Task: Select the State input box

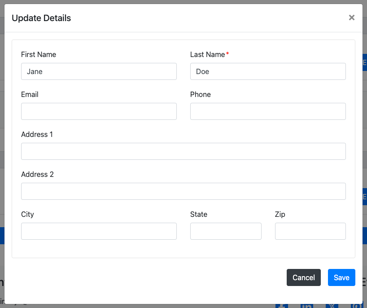Action: [x=226, y=231]
